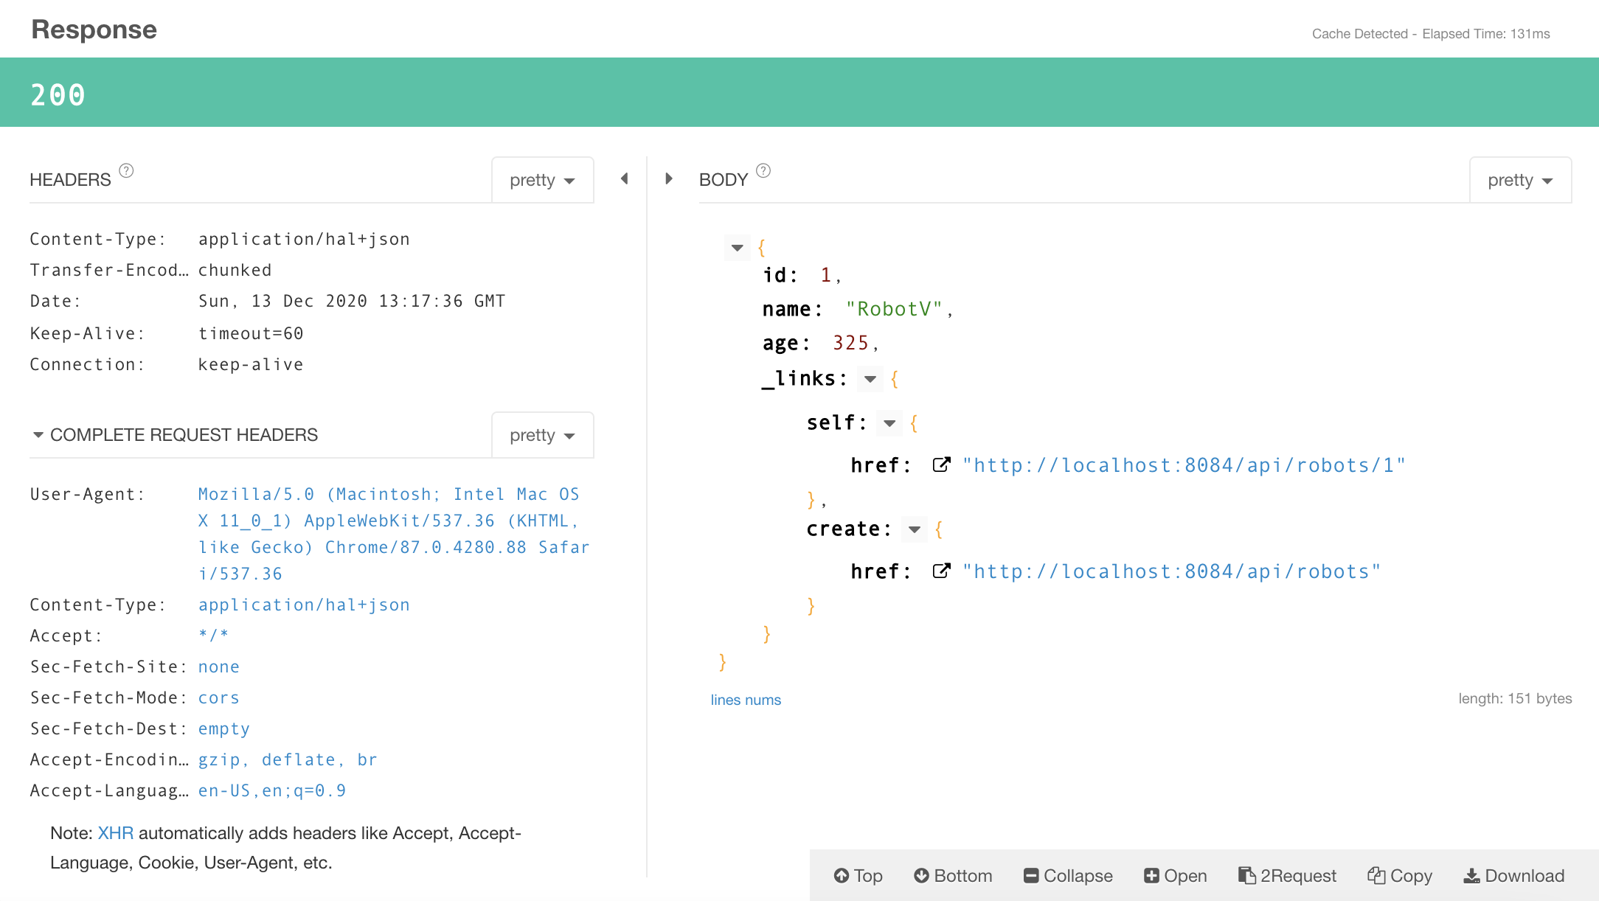
Task: Collapse the self JSON node
Action: pos(889,423)
